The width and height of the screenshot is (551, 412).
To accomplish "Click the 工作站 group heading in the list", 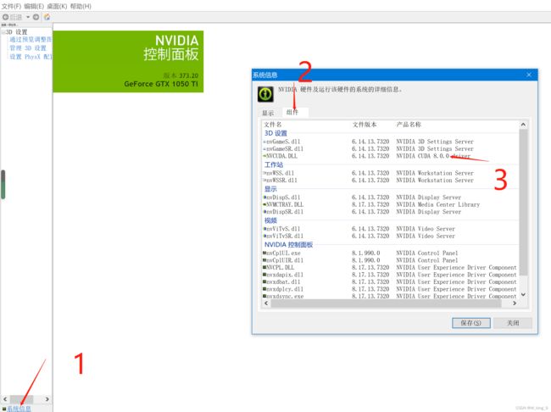I will coord(274,164).
